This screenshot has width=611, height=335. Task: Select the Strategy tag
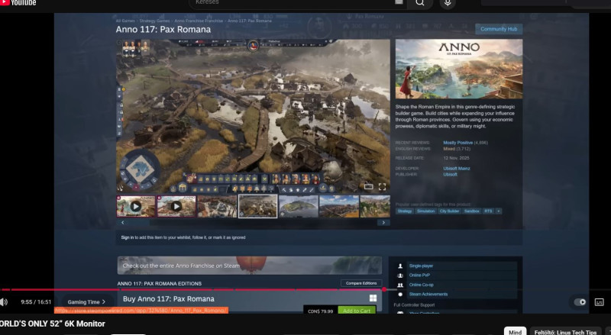pos(405,211)
